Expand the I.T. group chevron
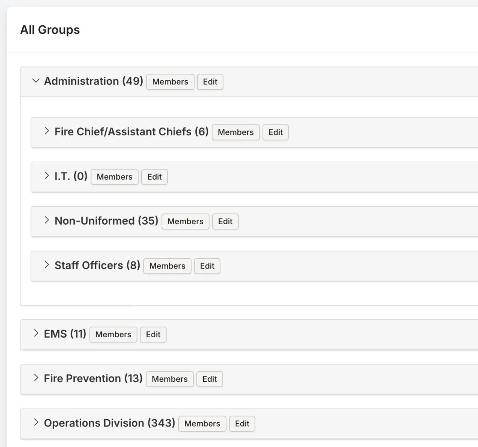The width and height of the screenshot is (478, 447). (x=47, y=175)
